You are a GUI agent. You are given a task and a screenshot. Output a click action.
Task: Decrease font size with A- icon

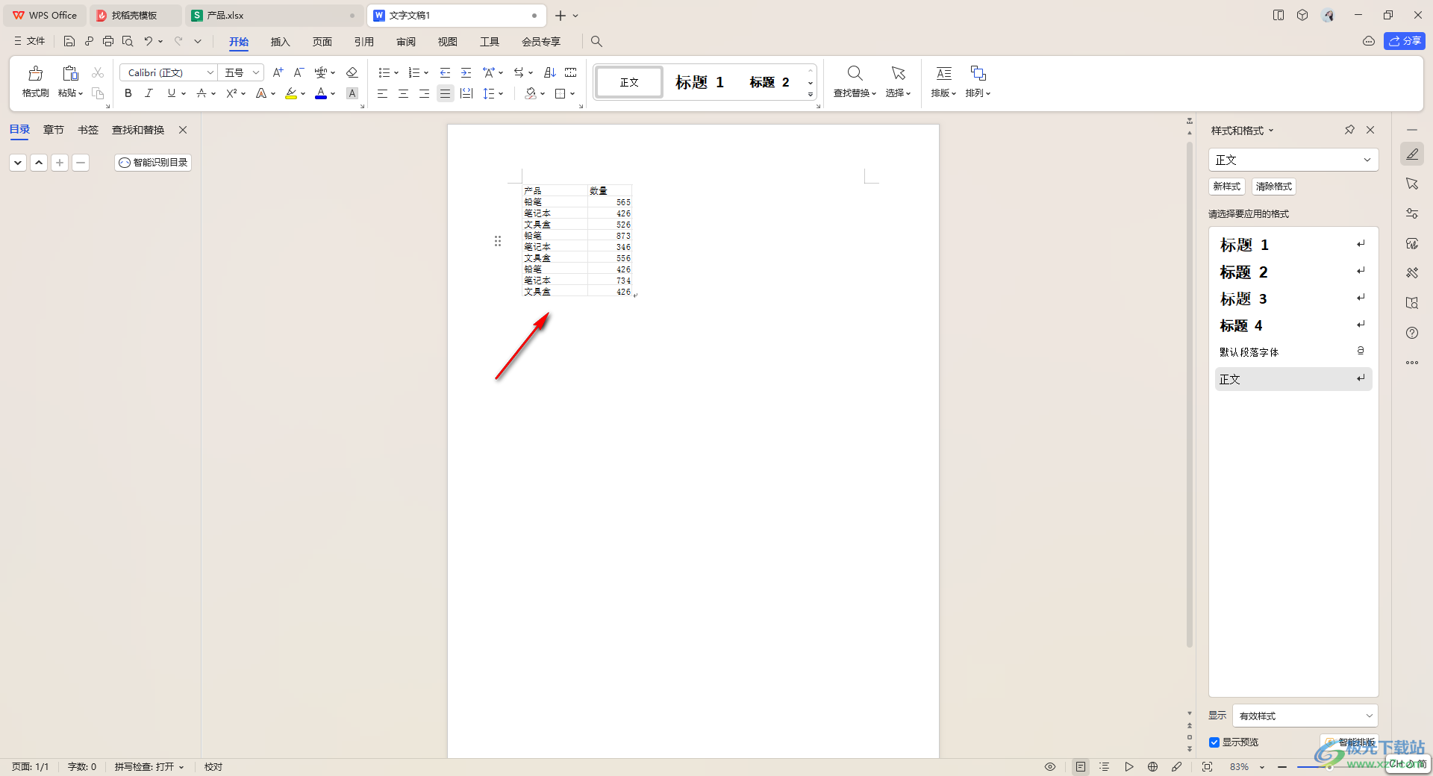click(299, 72)
